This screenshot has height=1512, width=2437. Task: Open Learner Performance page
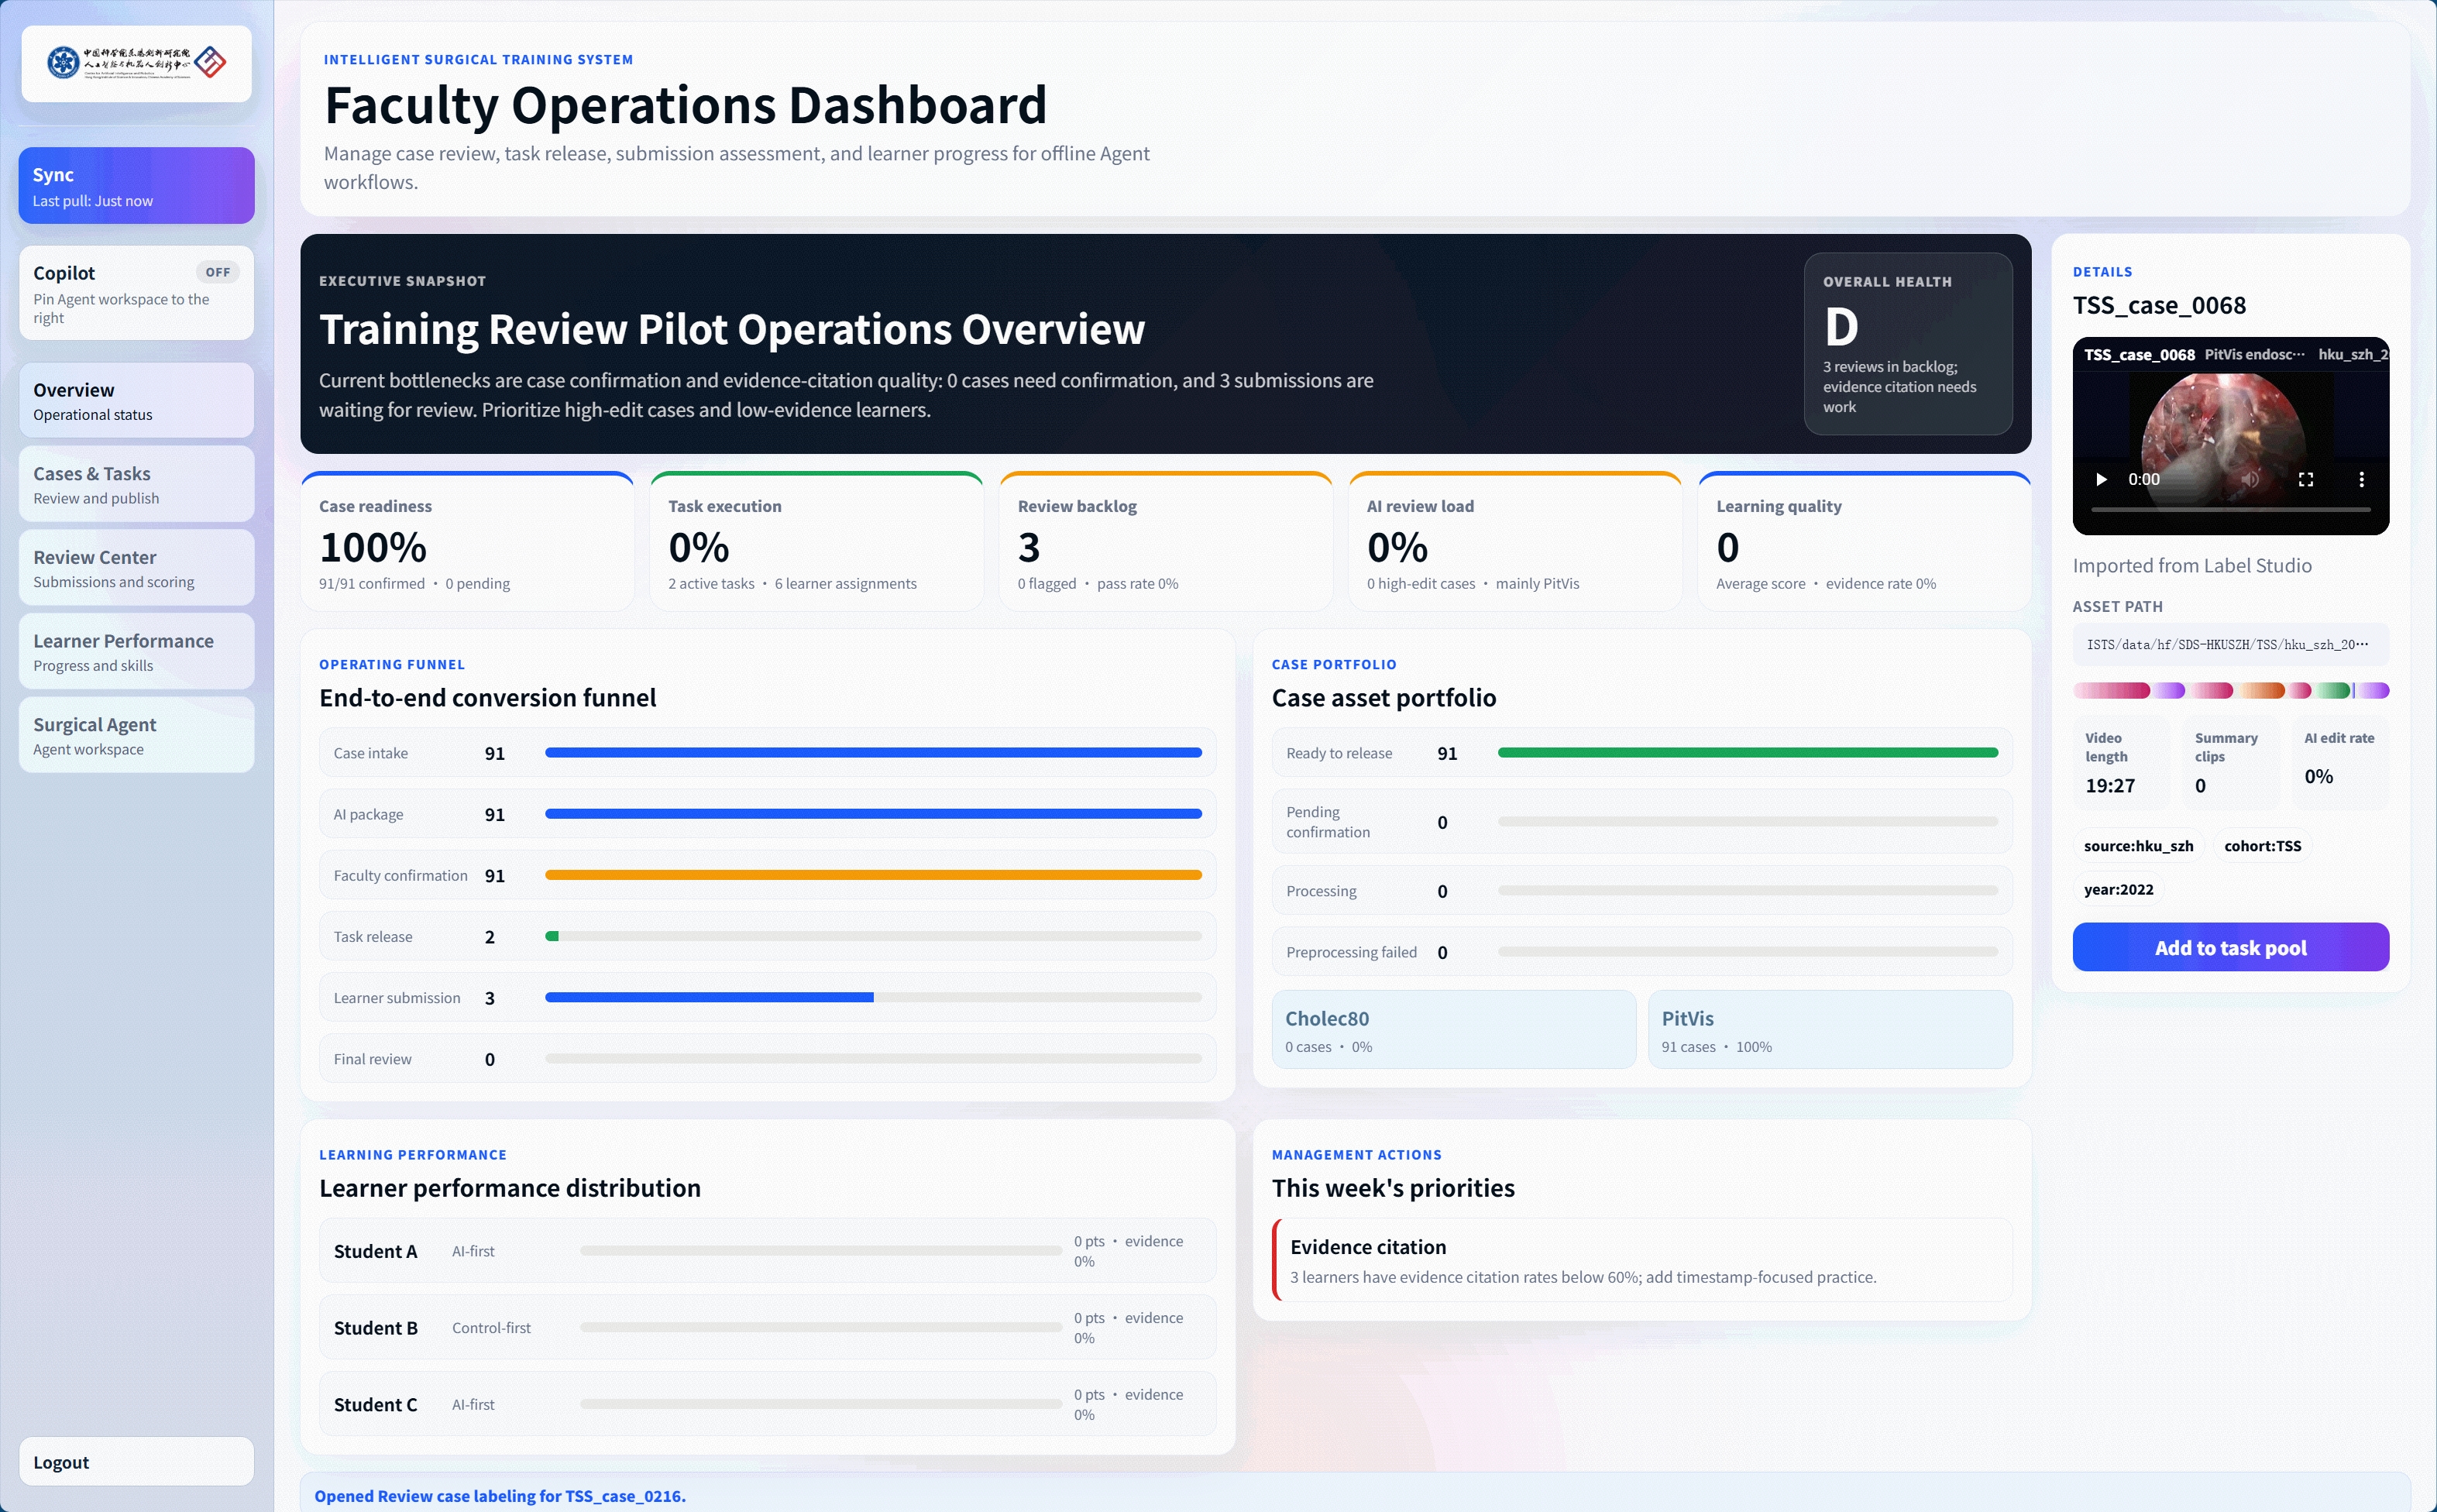point(137,651)
